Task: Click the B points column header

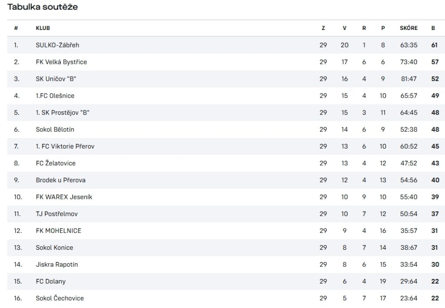Action: coord(433,28)
